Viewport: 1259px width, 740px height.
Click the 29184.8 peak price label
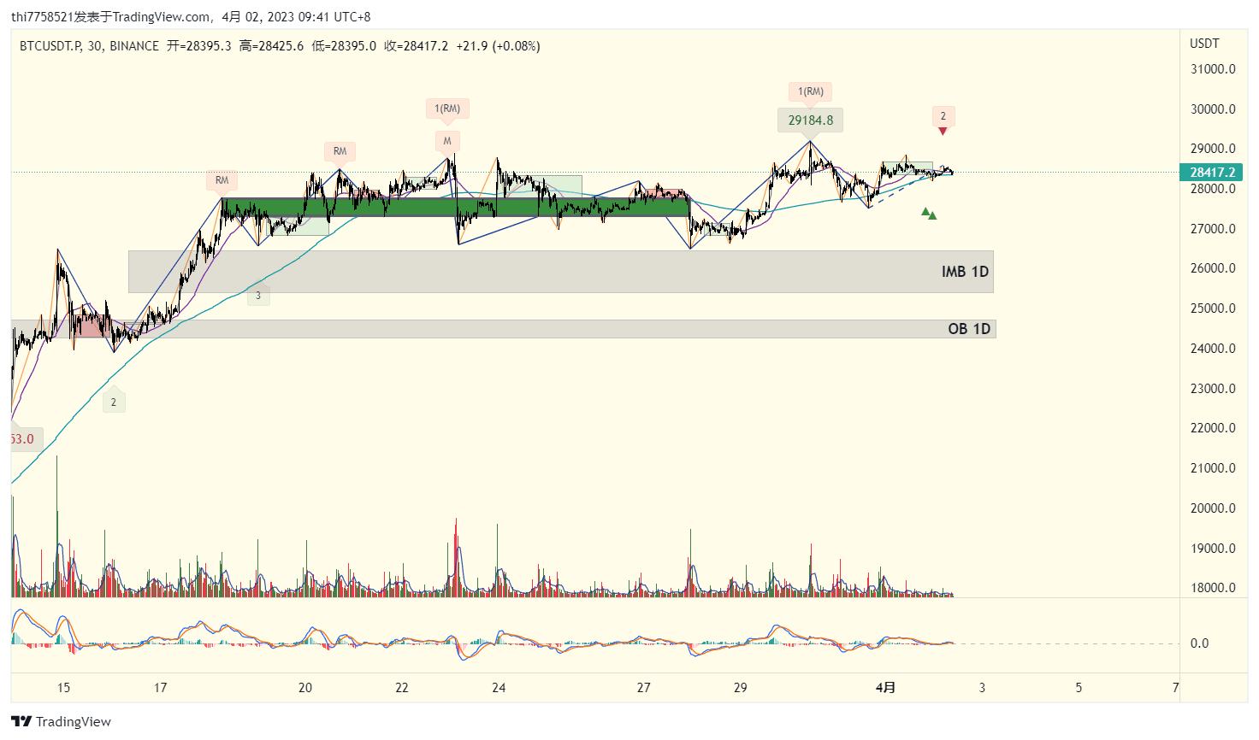click(811, 120)
